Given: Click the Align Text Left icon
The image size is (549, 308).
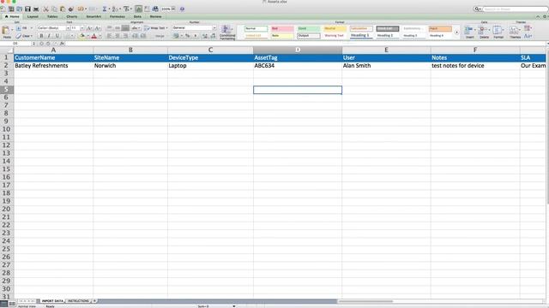Looking at the screenshot, I should coord(110,36).
